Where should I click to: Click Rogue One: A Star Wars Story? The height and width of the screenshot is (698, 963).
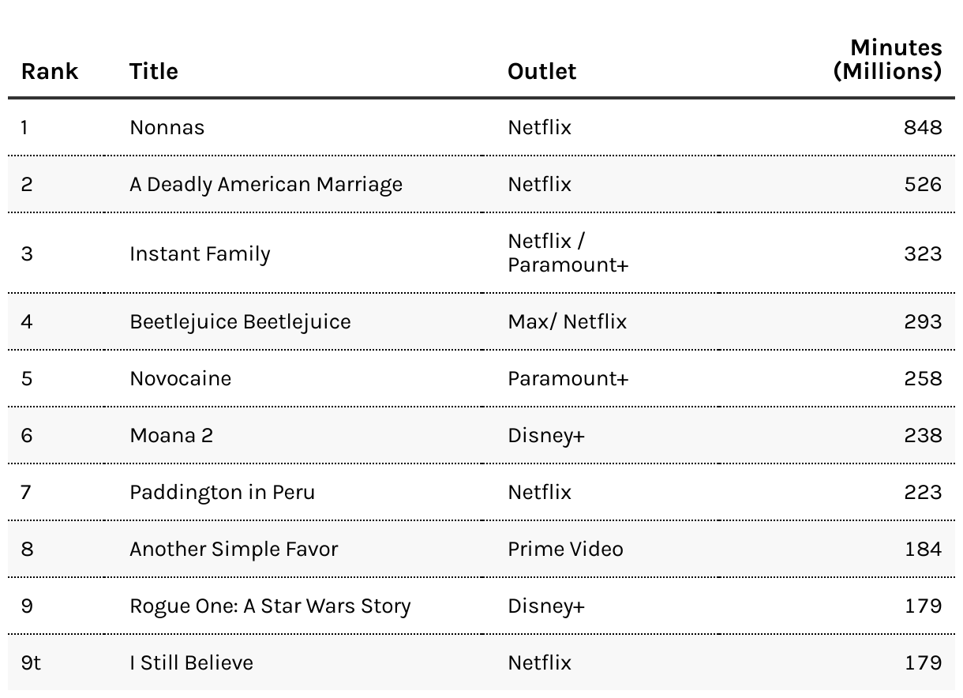pos(270,606)
